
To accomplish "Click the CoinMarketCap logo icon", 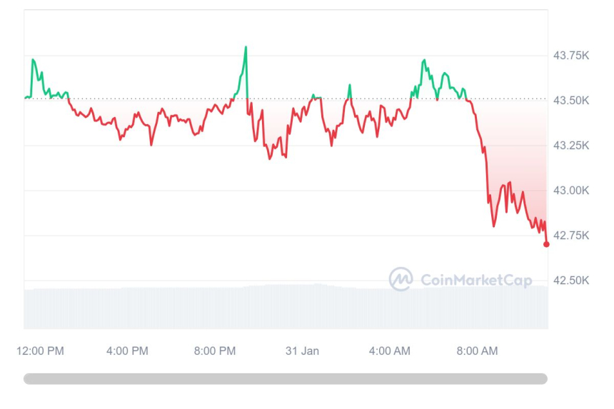I will (401, 279).
